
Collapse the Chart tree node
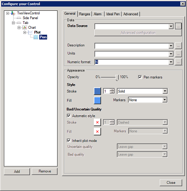click(19, 28)
